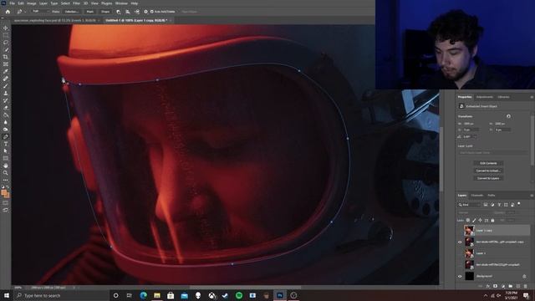Create a new group folder icon
Image resolution: width=535 pixels, height=301 pixels.
[x=511, y=286]
